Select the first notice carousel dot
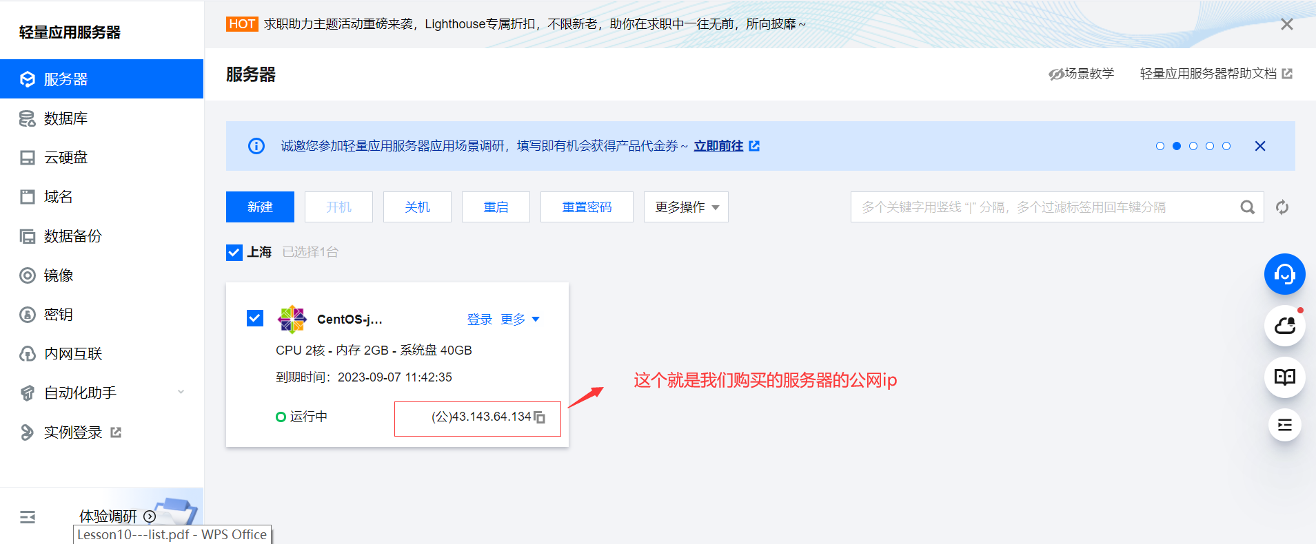 pyautogui.click(x=1160, y=146)
